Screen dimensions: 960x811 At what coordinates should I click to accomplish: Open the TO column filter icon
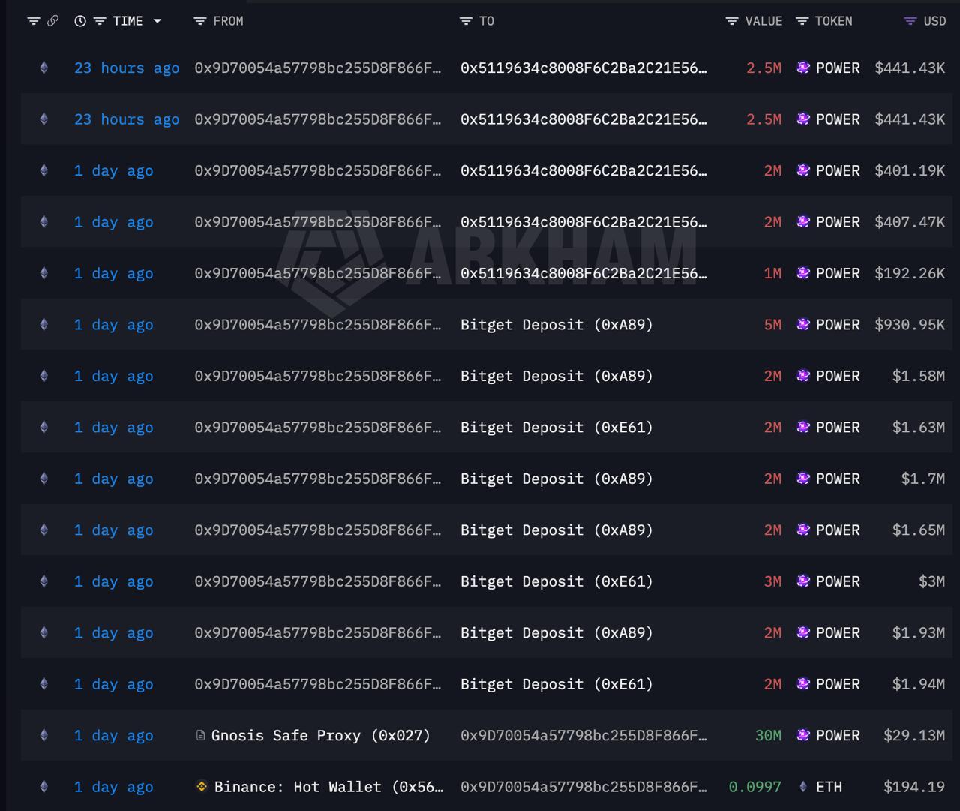point(466,21)
